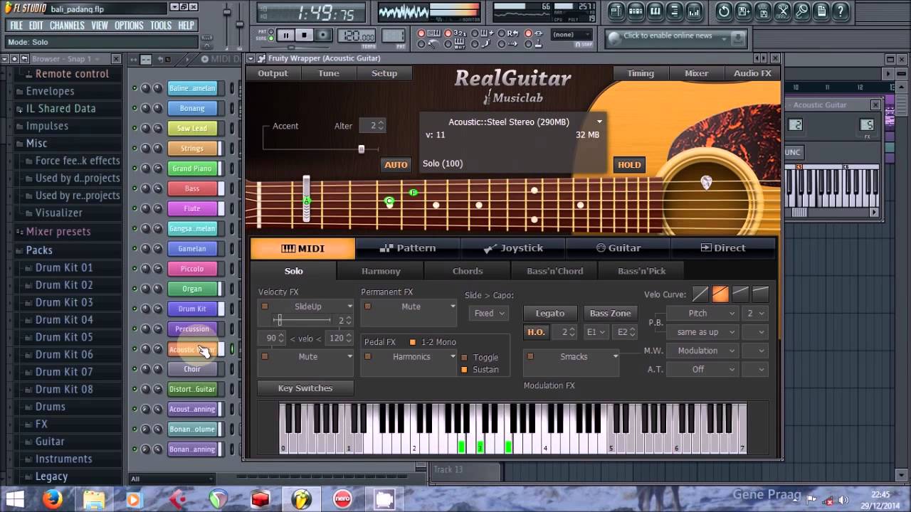Pause playback with the pause button
The image size is (911, 512).
[x=285, y=35]
